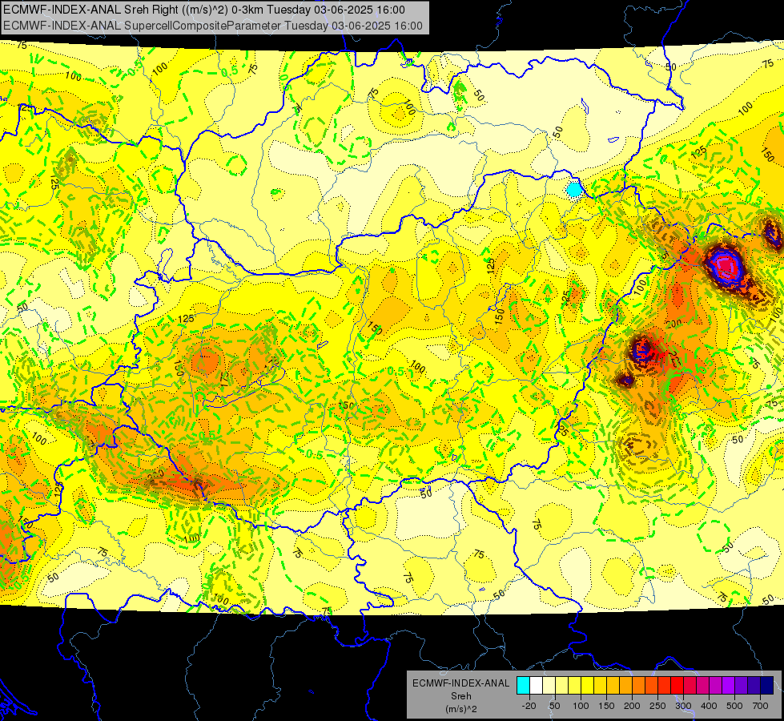Click the 50 legend value
The image size is (784, 721).
(555, 706)
